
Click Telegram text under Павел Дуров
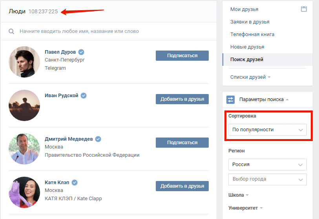pyautogui.click(x=55, y=68)
